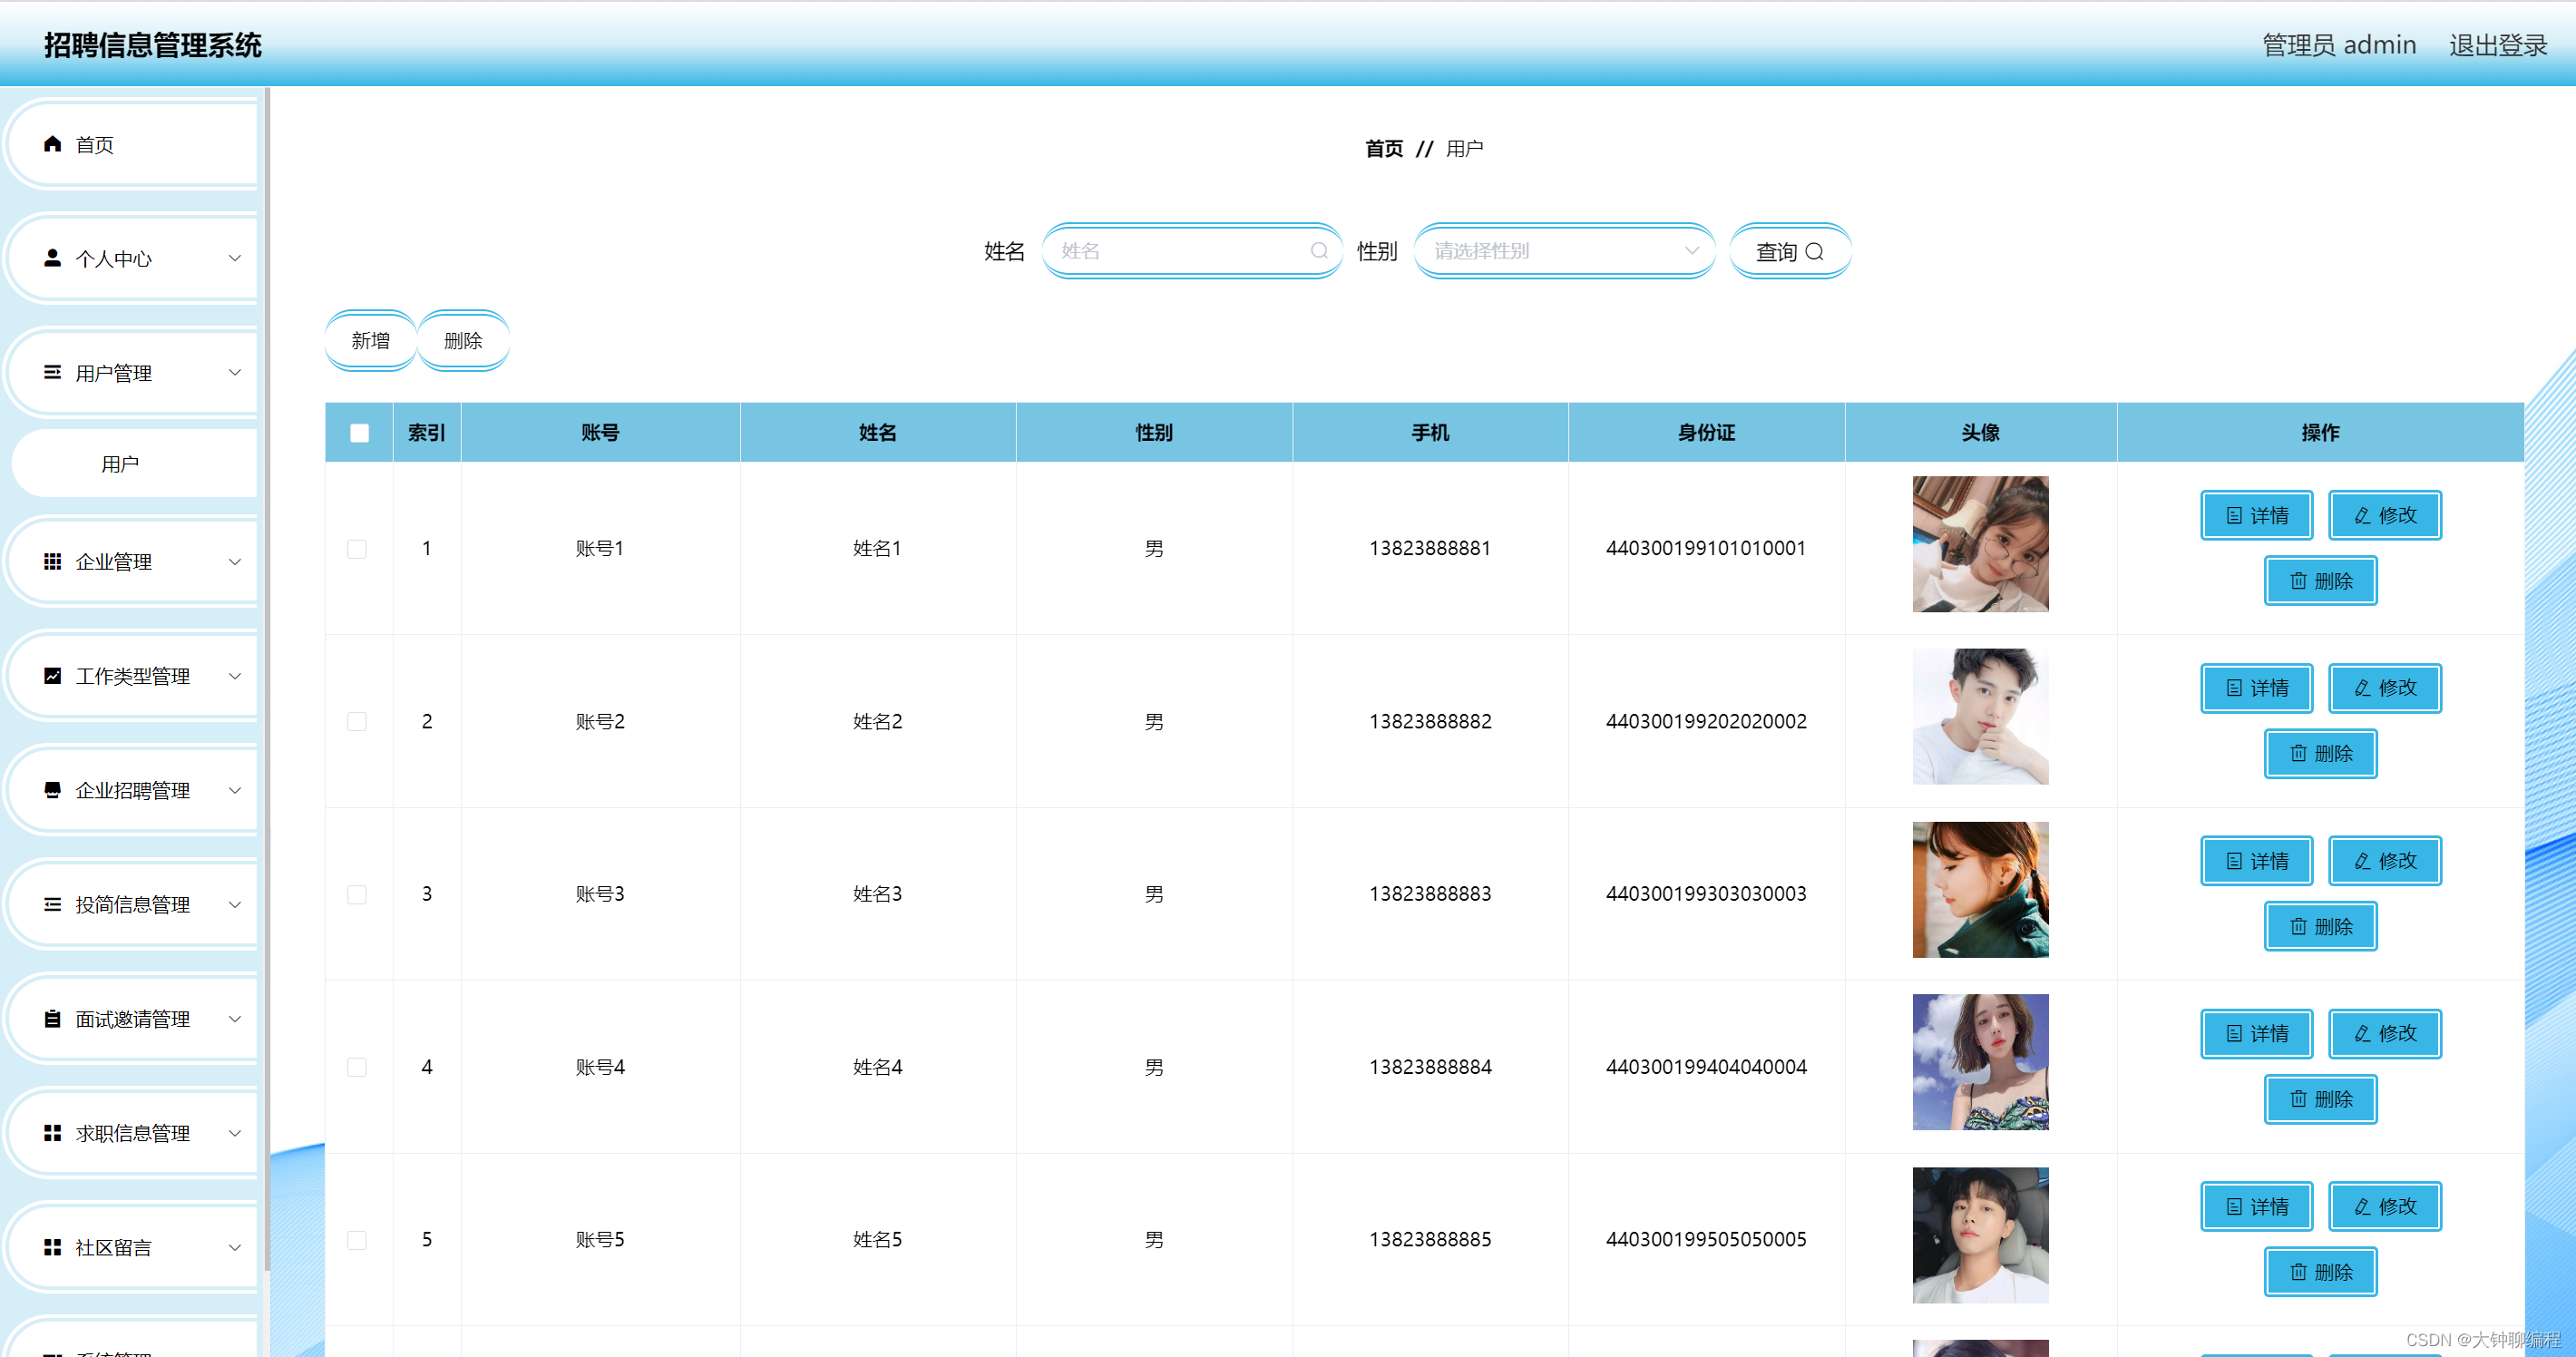Screen dimensions: 2576x1357
Task: Click the 详情 button for 账号1
Action: (2256, 515)
